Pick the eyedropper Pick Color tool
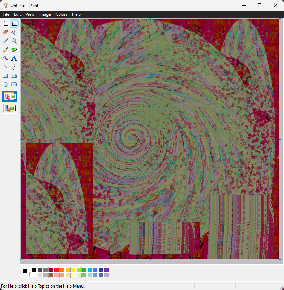 tap(6, 41)
